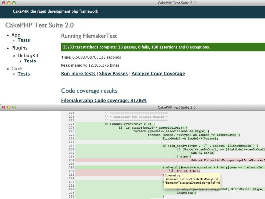This screenshot has height=199, width=265.
Task: Select Analyze Code Coverage
Action: (x=158, y=74)
